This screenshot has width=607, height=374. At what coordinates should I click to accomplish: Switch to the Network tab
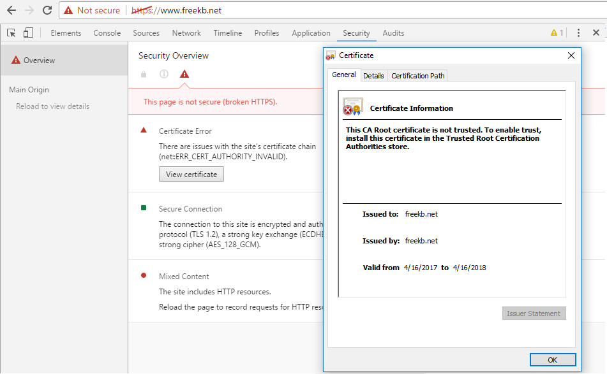(x=186, y=33)
